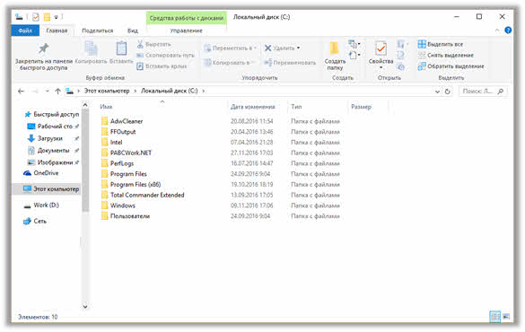
Task: Refresh the folder view
Action: [x=447, y=92]
